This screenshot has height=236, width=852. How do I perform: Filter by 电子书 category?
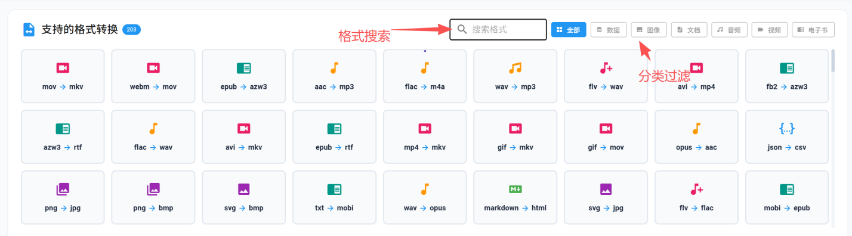813,30
